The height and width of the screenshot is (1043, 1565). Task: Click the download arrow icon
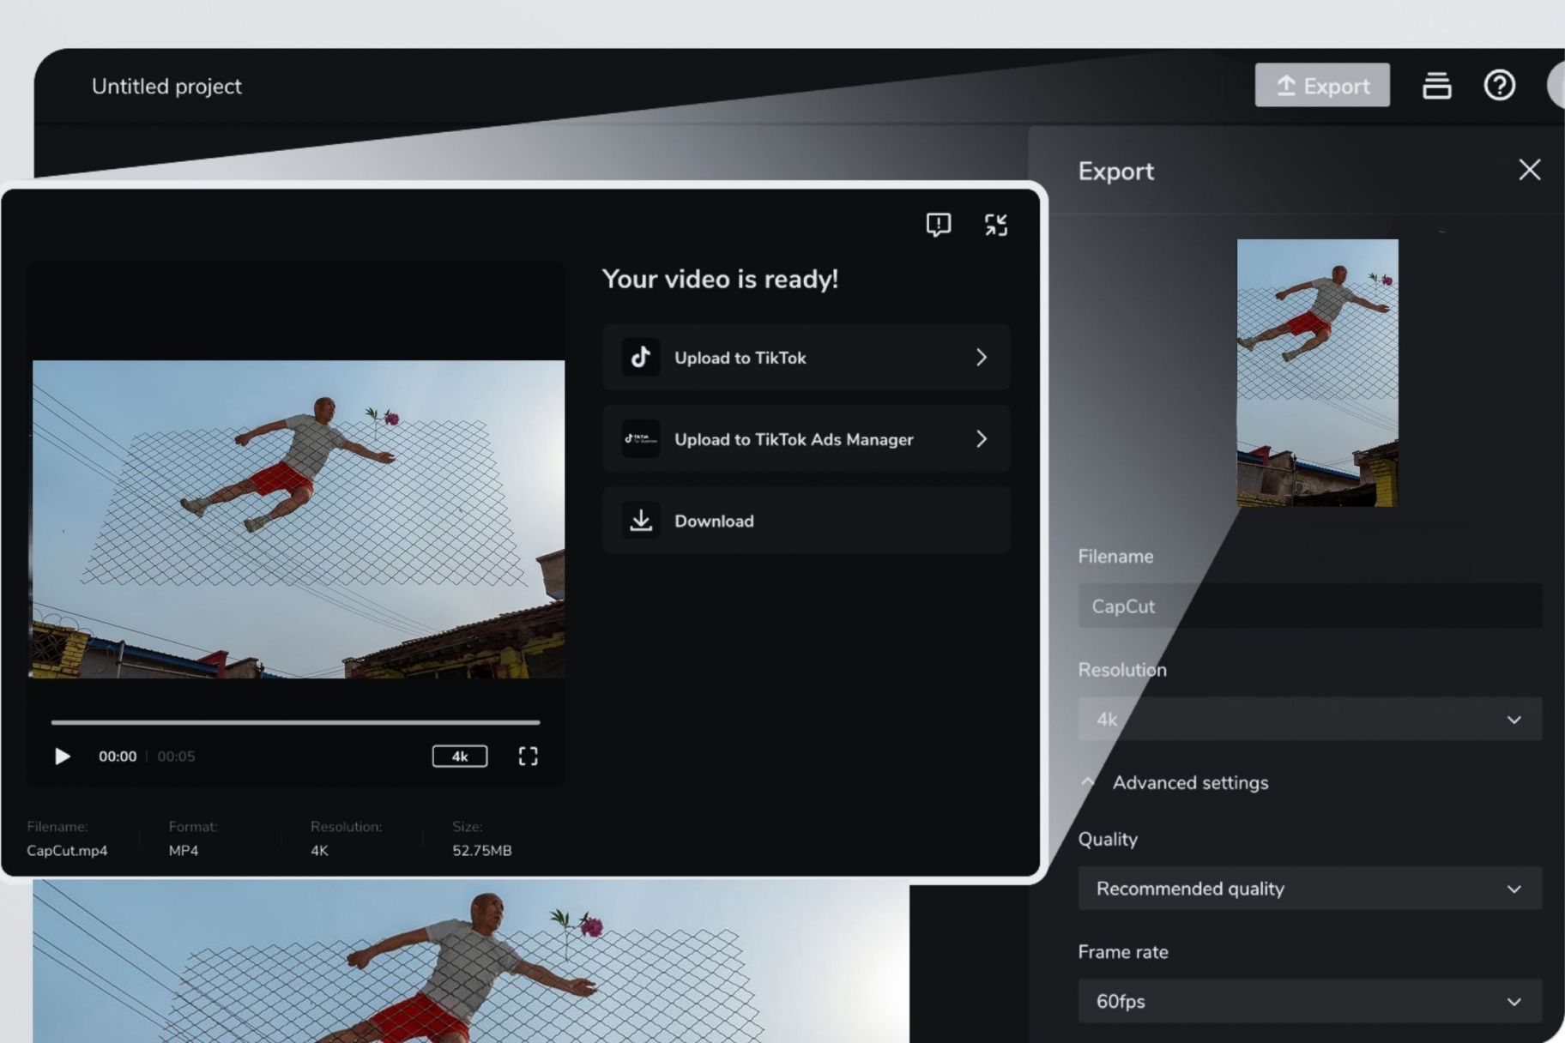tap(640, 521)
